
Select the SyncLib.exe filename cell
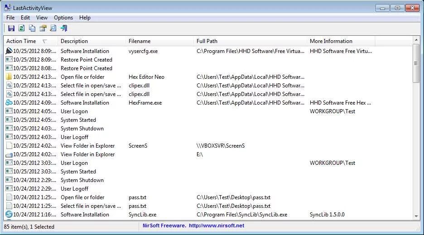coord(142,215)
